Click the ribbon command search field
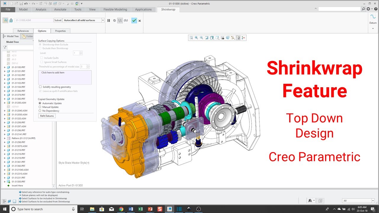 [x=340, y=9]
